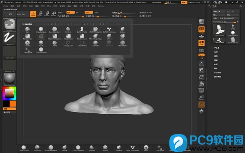Image resolution: width=245 pixels, height=153 pixels.
Task: Adjust the Rgb intensity slider
Action: click(71, 16)
